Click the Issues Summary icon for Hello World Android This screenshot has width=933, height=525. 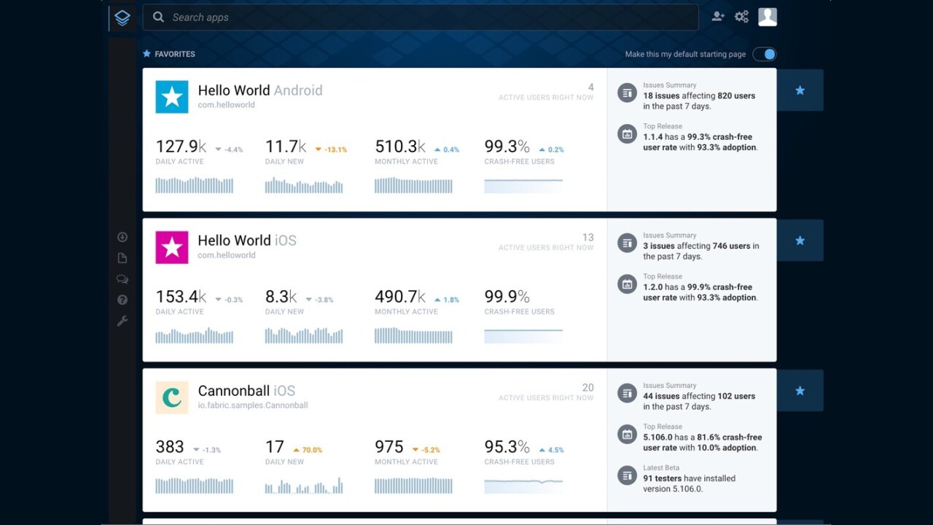(628, 92)
